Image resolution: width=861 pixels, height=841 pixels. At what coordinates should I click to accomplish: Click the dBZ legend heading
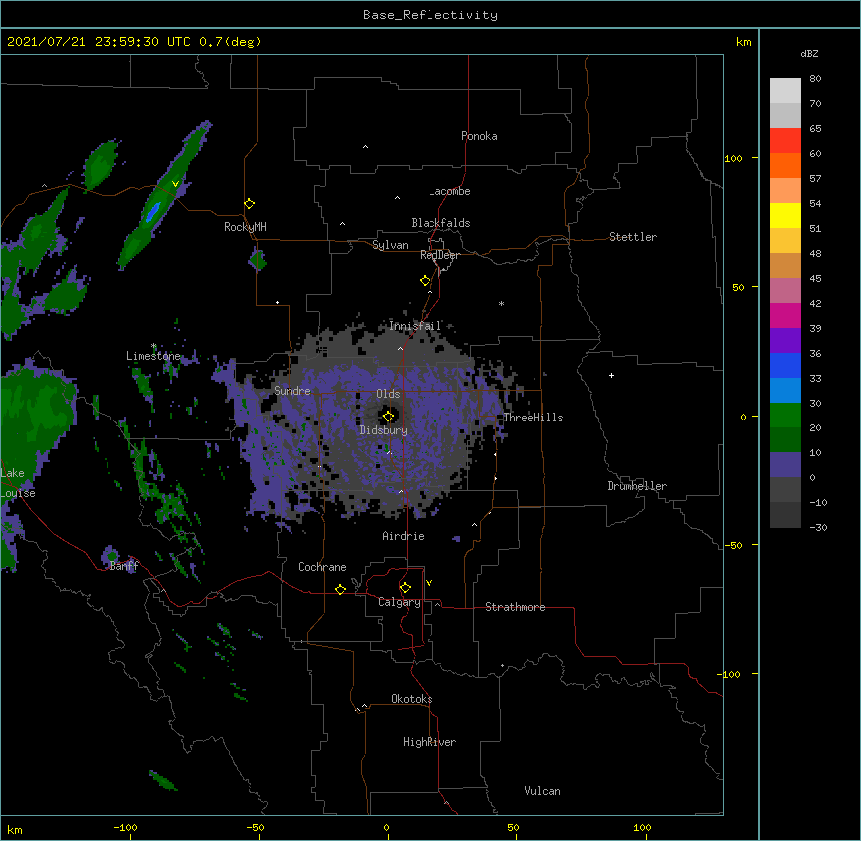[809, 53]
